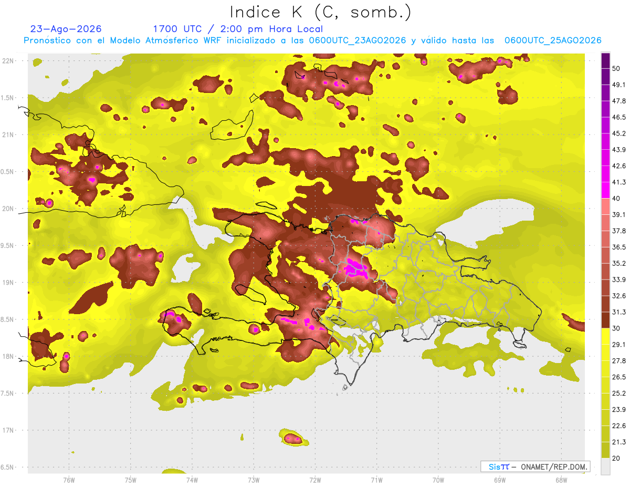Image resolution: width=630 pixels, height=487 pixels.
Task: Click the '27.8' colorbar label
Action: coord(619,360)
